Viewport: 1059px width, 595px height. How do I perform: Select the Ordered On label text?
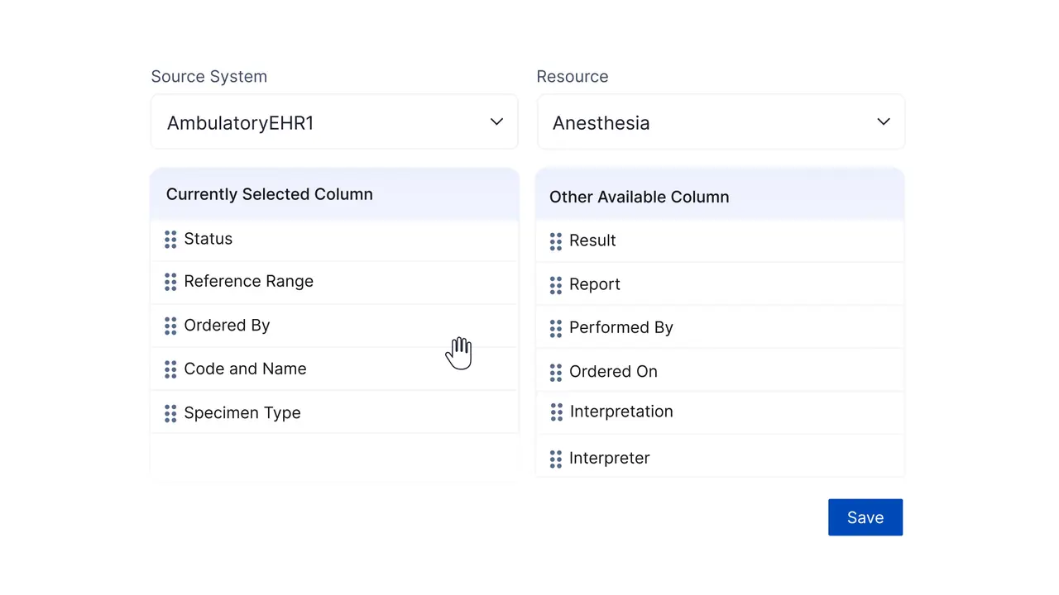[614, 372]
